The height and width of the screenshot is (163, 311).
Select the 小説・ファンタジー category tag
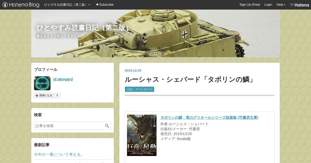coord(139,89)
